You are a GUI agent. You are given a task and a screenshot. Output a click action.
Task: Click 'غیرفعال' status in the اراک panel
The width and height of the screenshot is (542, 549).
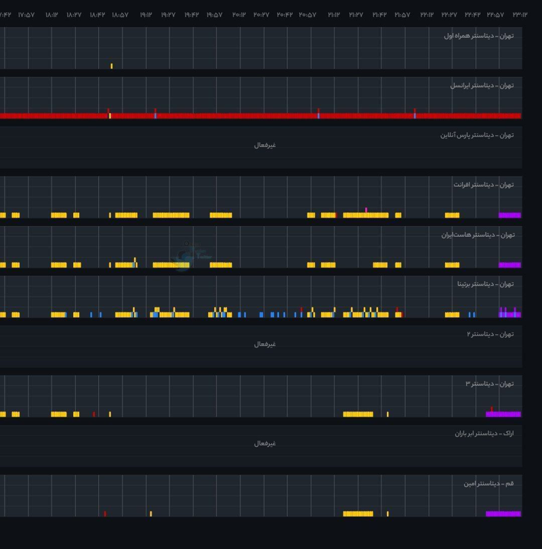265,443
